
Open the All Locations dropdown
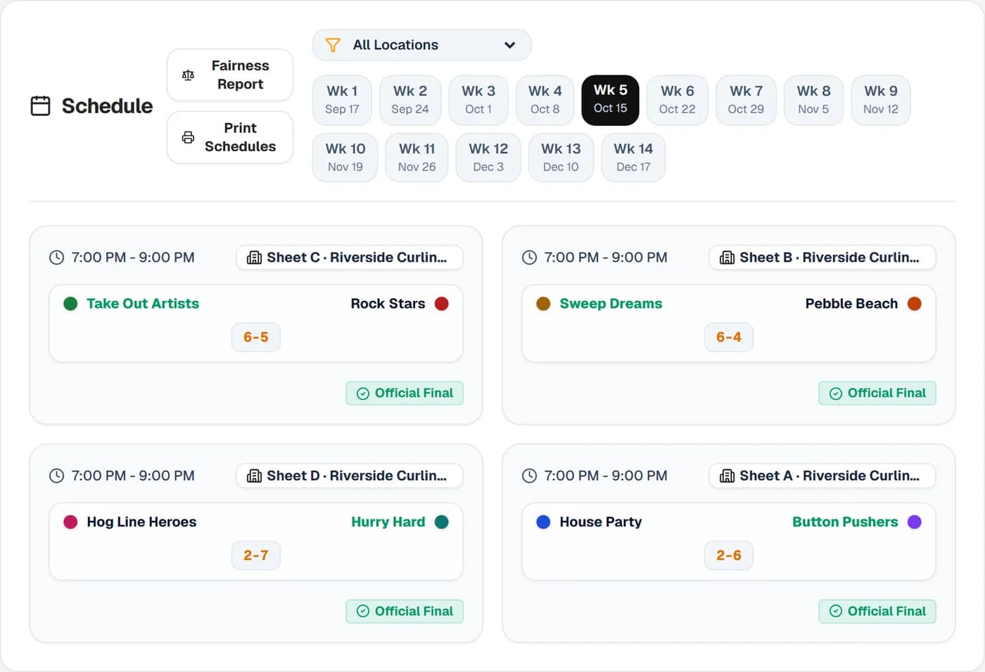point(421,45)
